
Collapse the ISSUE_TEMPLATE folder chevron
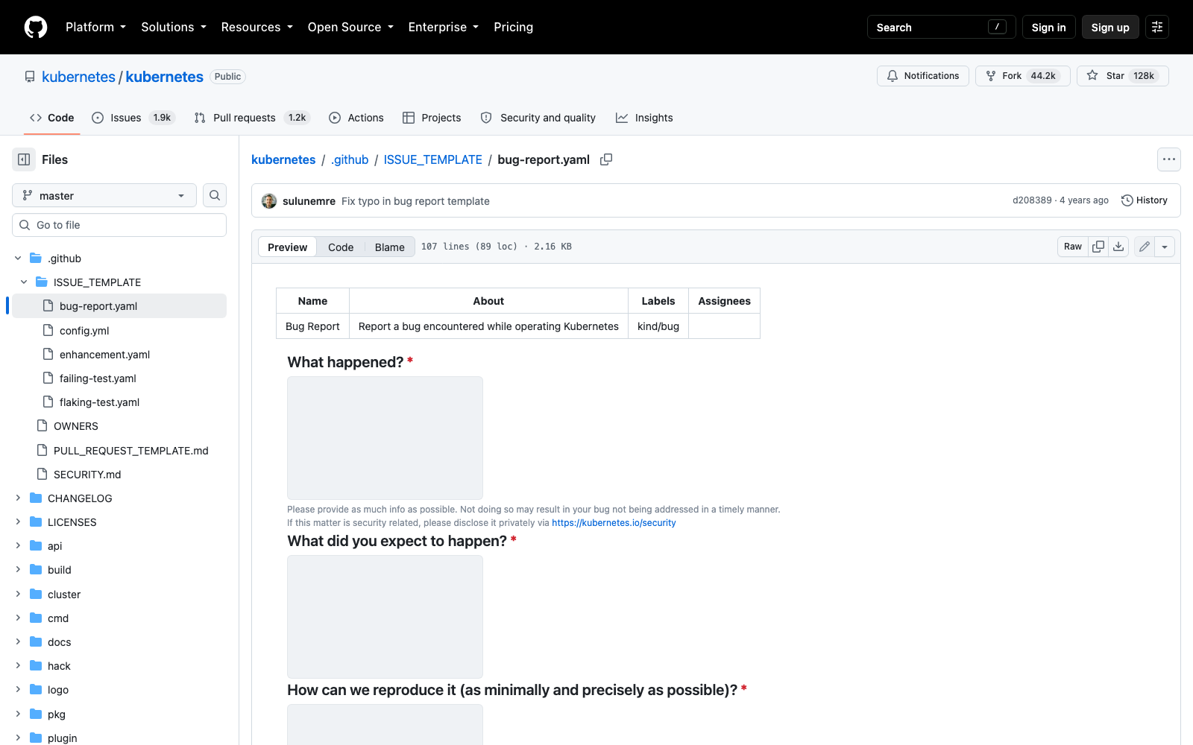(x=24, y=282)
